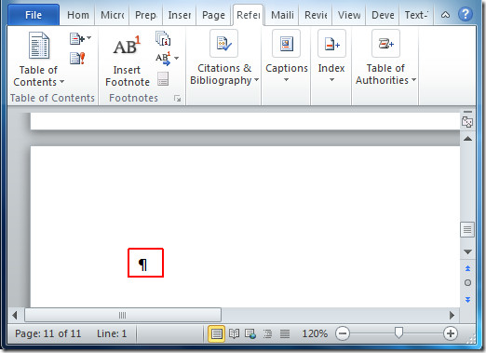
Task: Click the Footnotes group label
Action: point(133,98)
